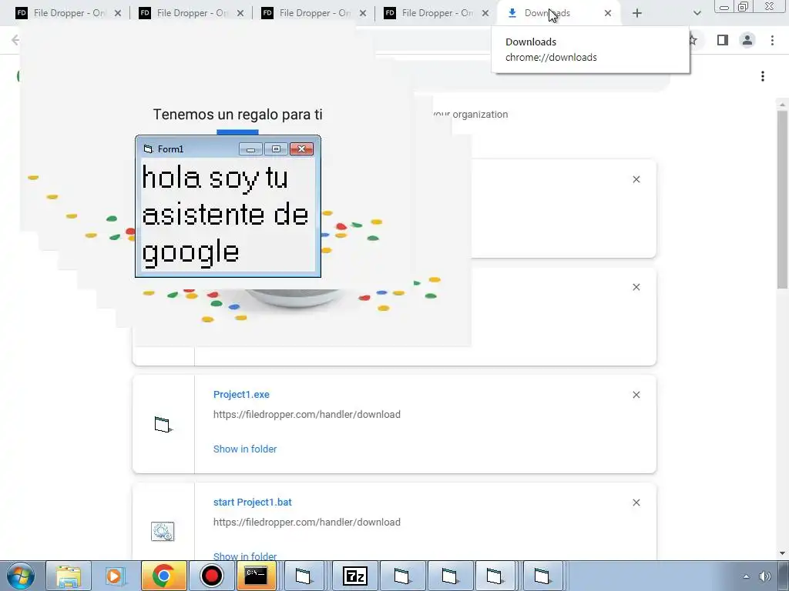Open Windows Media Player from taskbar
This screenshot has width=789, height=591.
115,576
